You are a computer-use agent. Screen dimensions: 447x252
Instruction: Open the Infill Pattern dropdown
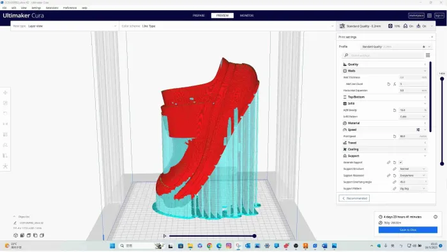tap(413, 117)
